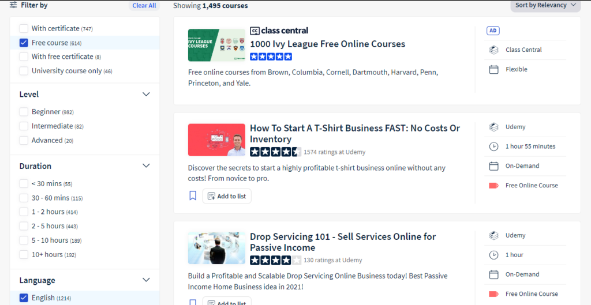Click the filter sliders icon beside Filter by
The image size is (591, 305).
13,5
